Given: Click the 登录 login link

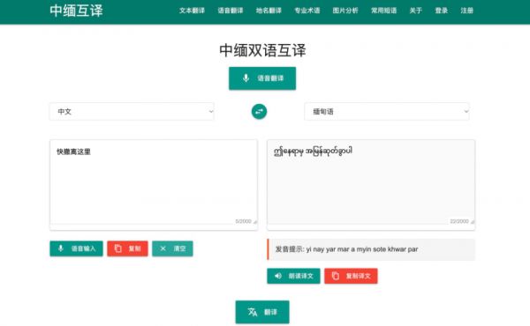Looking at the screenshot, I should (x=442, y=11).
